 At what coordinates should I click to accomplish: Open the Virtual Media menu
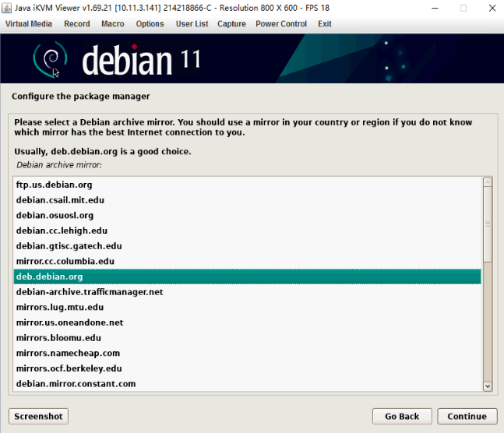coord(29,24)
